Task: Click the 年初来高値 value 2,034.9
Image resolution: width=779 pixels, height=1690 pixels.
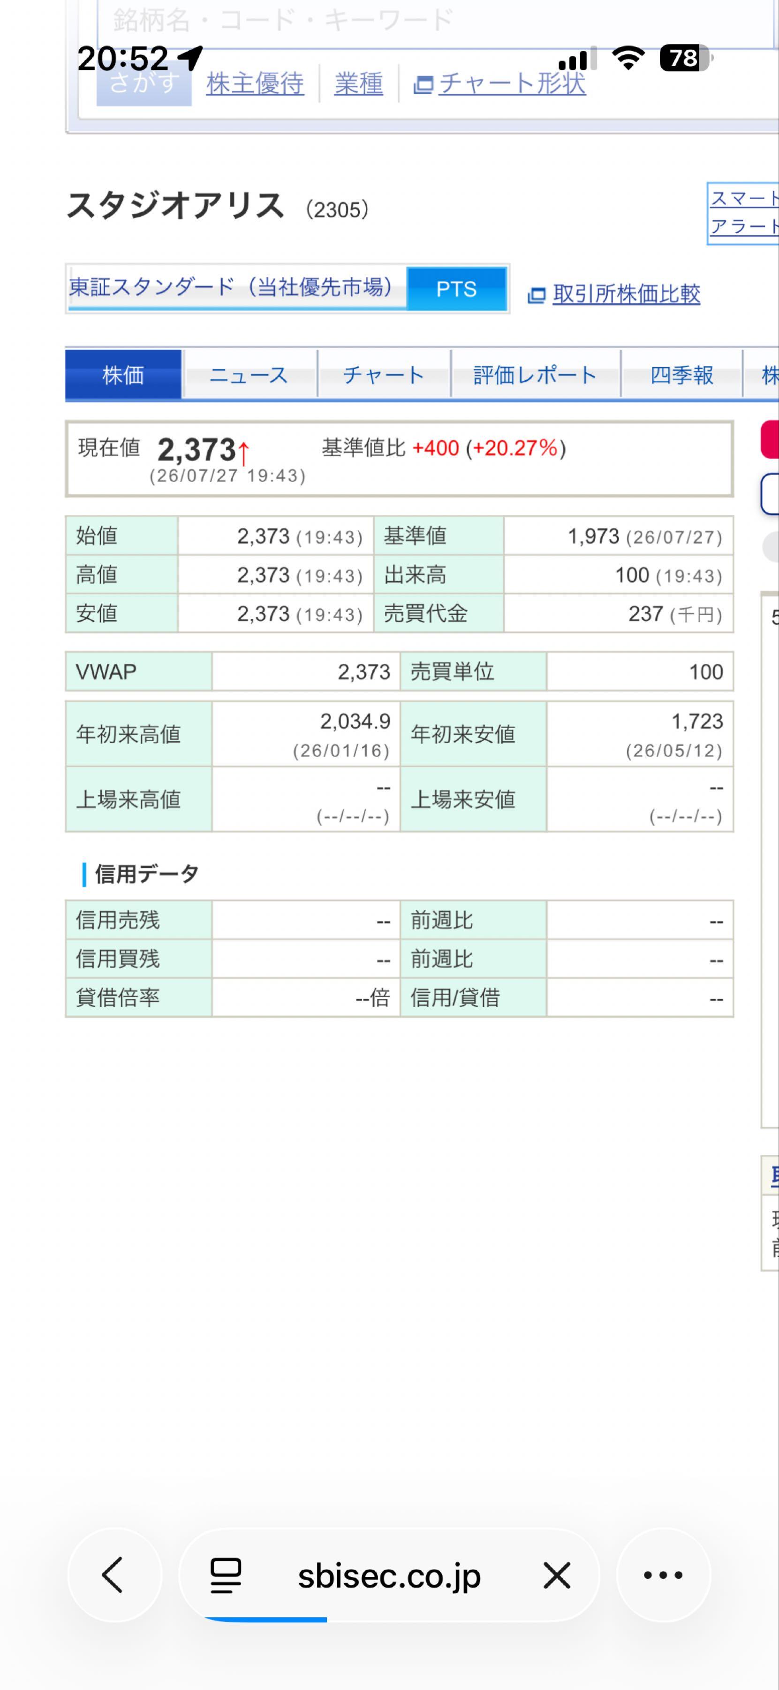Action: (355, 722)
